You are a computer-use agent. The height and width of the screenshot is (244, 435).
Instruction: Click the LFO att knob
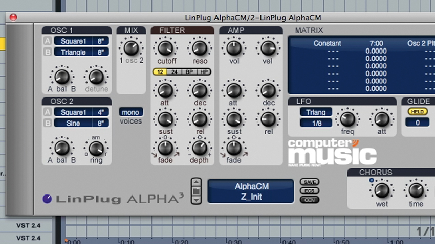coord(382,119)
